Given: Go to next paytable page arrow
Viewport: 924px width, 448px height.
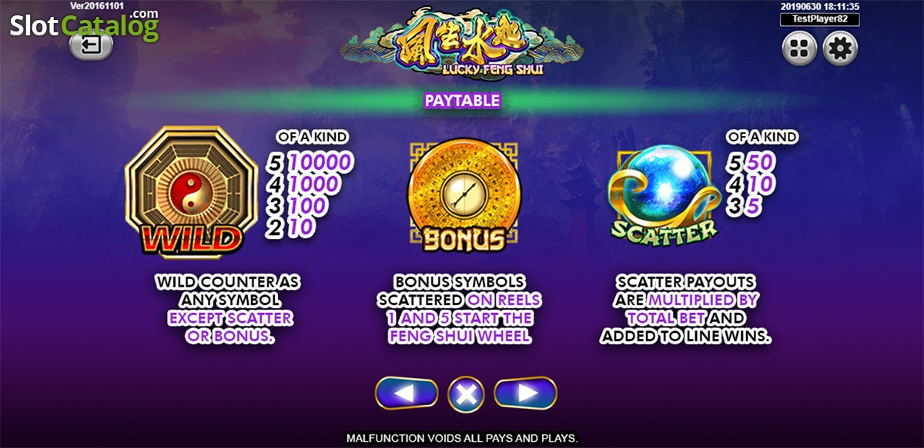Looking at the screenshot, I should point(525,393).
